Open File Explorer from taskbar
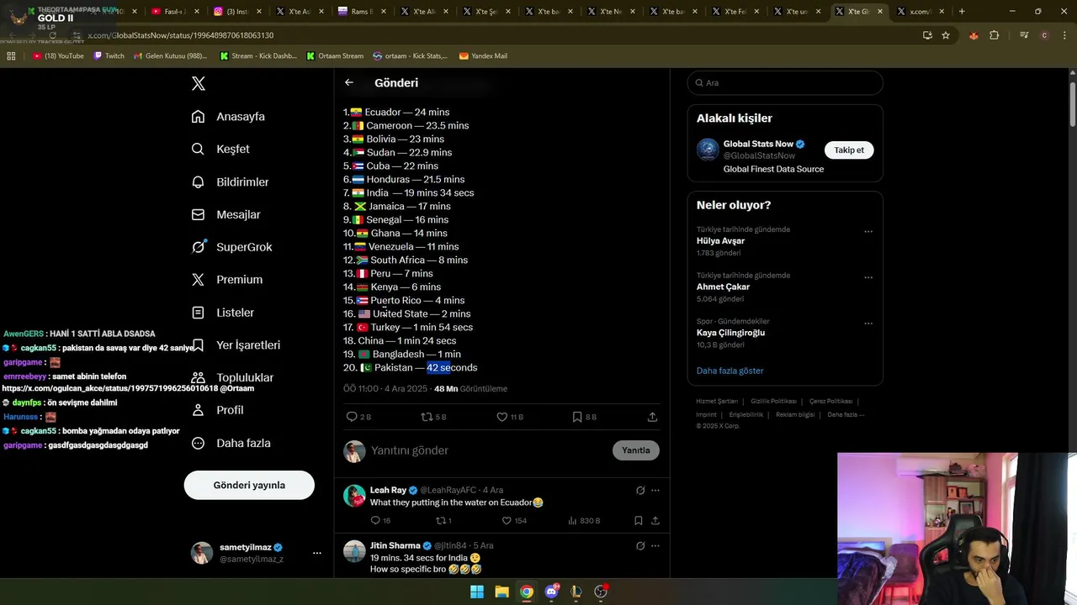The image size is (1077, 605). coord(501,592)
